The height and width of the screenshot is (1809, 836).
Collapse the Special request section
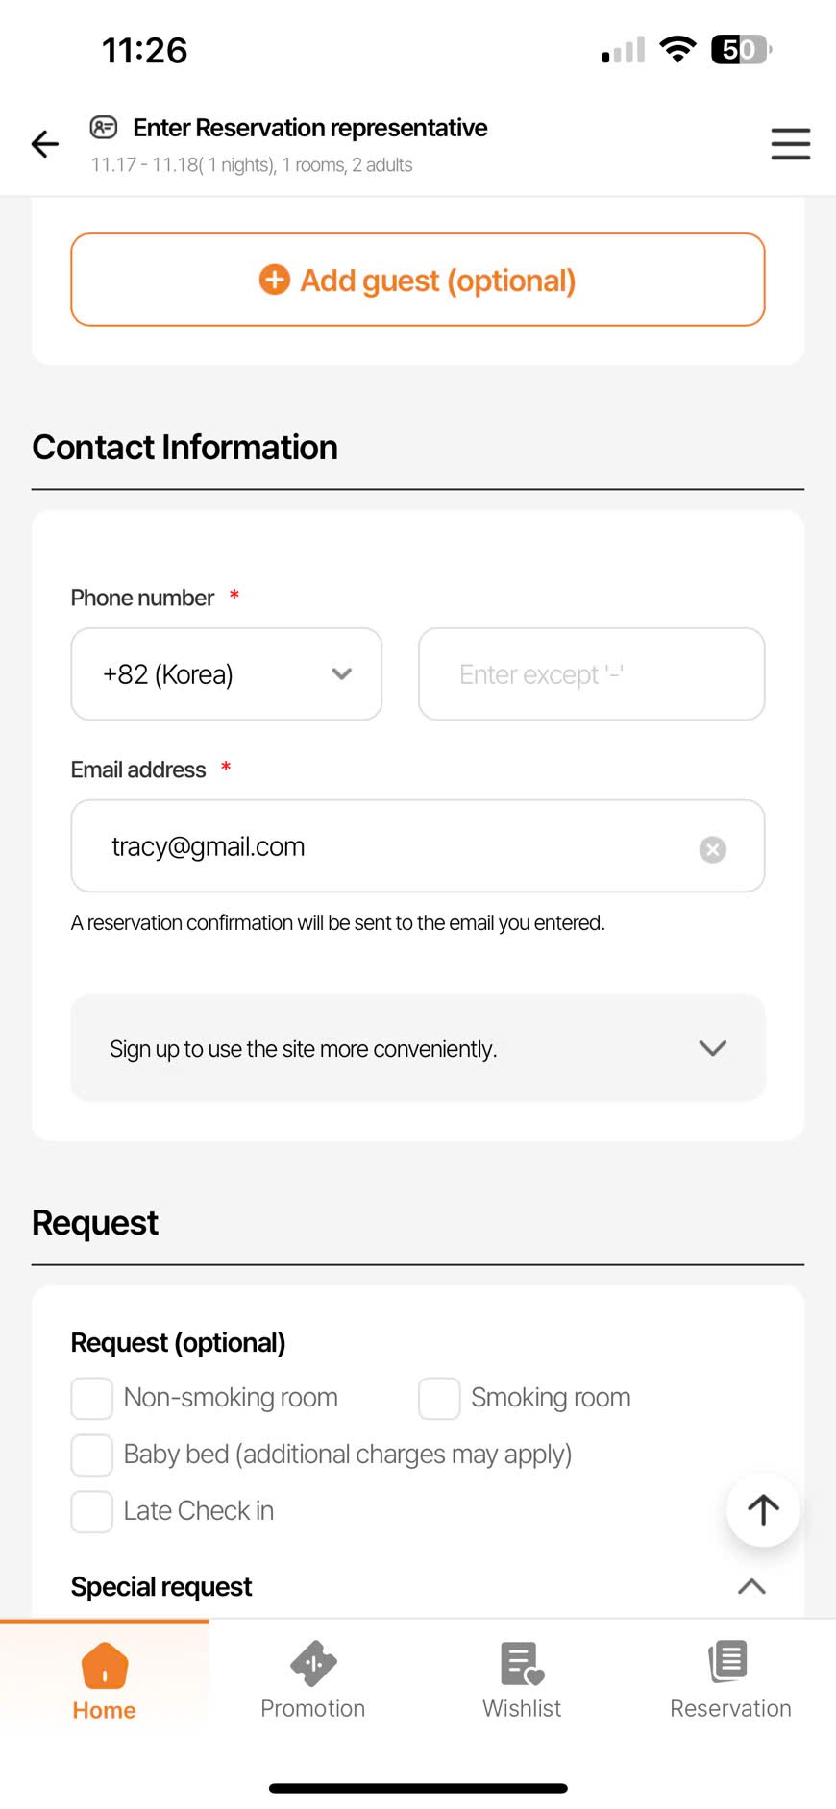click(751, 1586)
